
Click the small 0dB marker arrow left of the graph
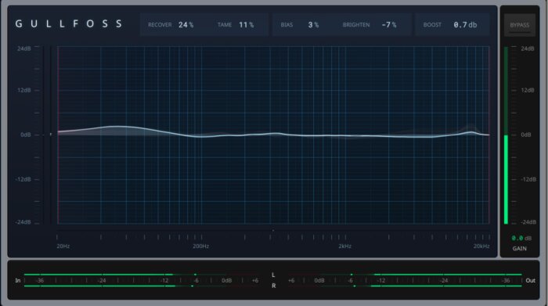51,134
